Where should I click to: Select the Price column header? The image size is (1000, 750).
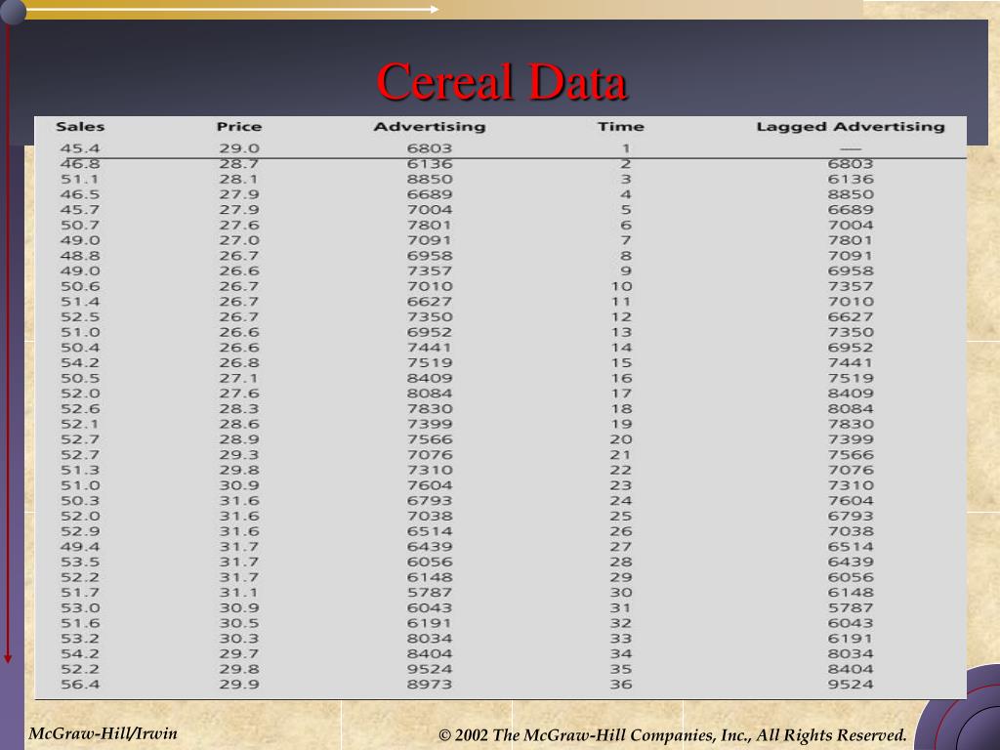(239, 126)
